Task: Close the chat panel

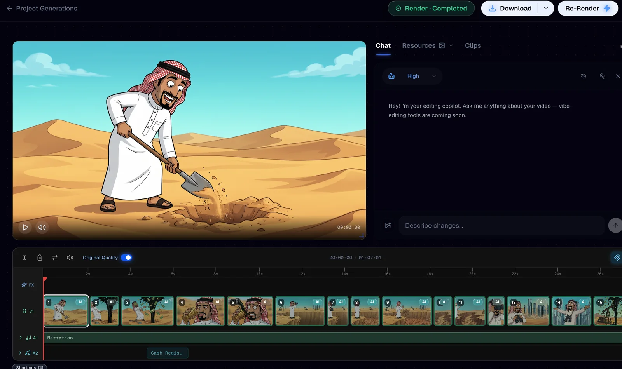Action: pos(618,77)
